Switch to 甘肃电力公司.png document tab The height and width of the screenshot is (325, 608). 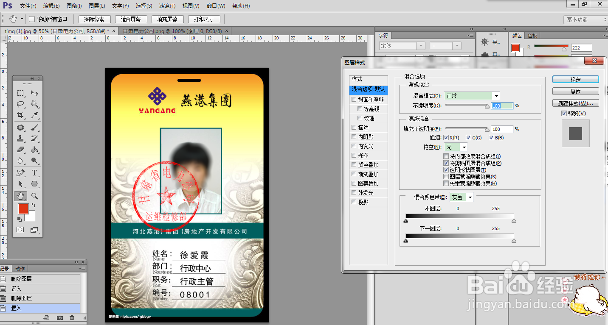pos(172,31)
